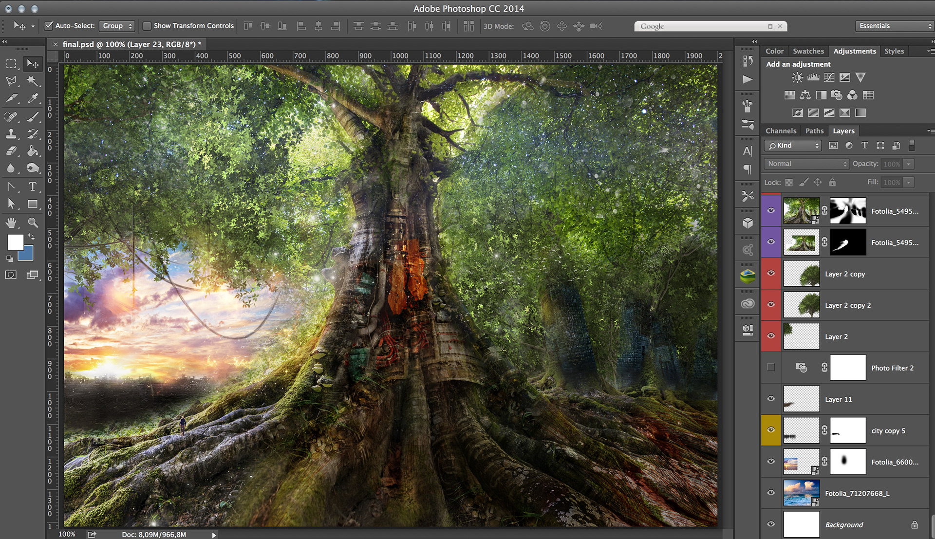This screenshot has width=935, height=539.
Task: Select the Zoom tool
Action: click(x=33, y=223)
